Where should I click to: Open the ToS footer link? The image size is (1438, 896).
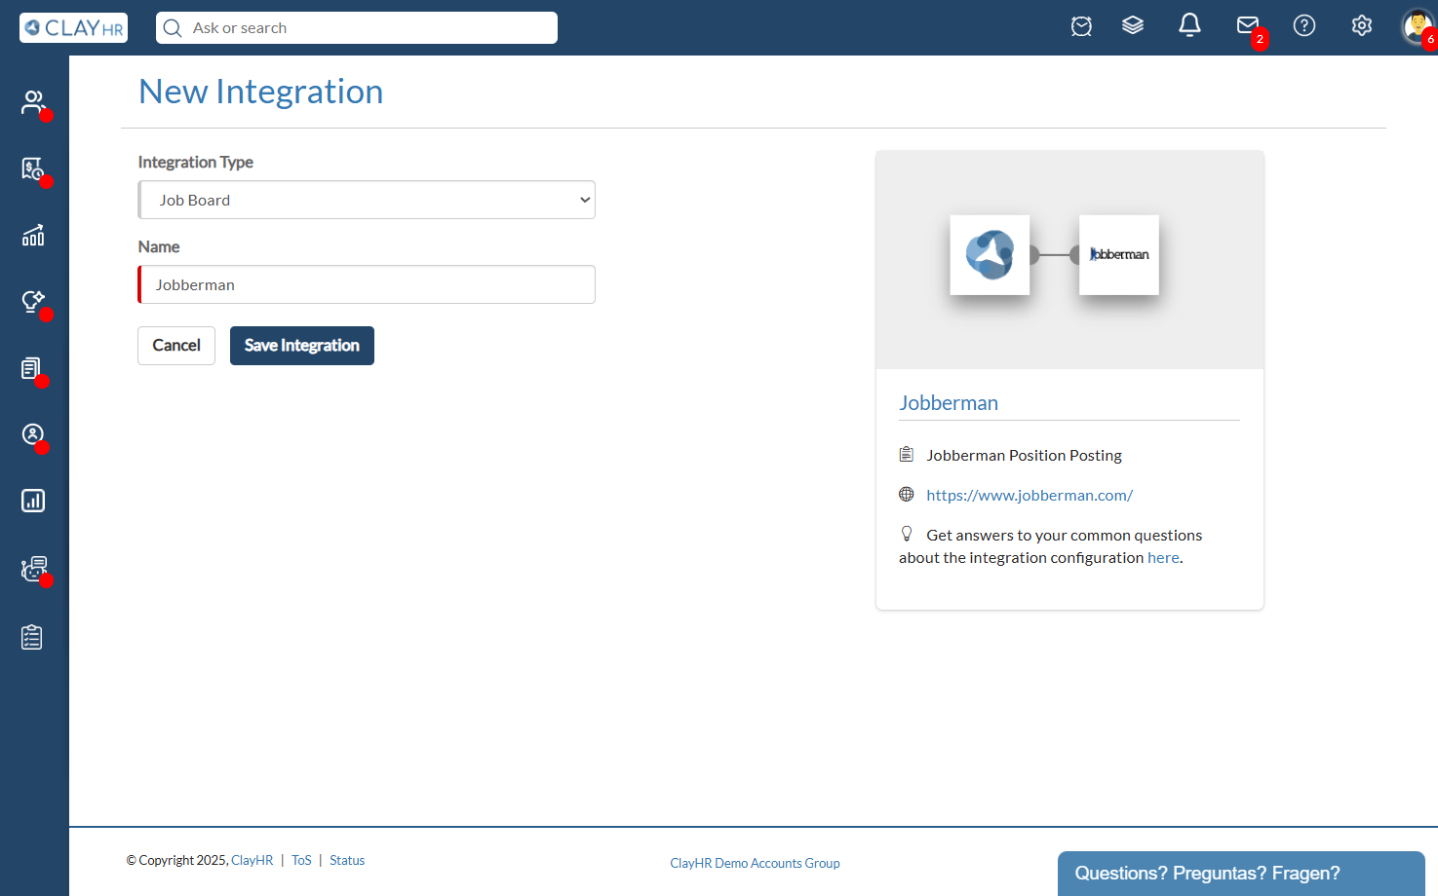(301, 861)
